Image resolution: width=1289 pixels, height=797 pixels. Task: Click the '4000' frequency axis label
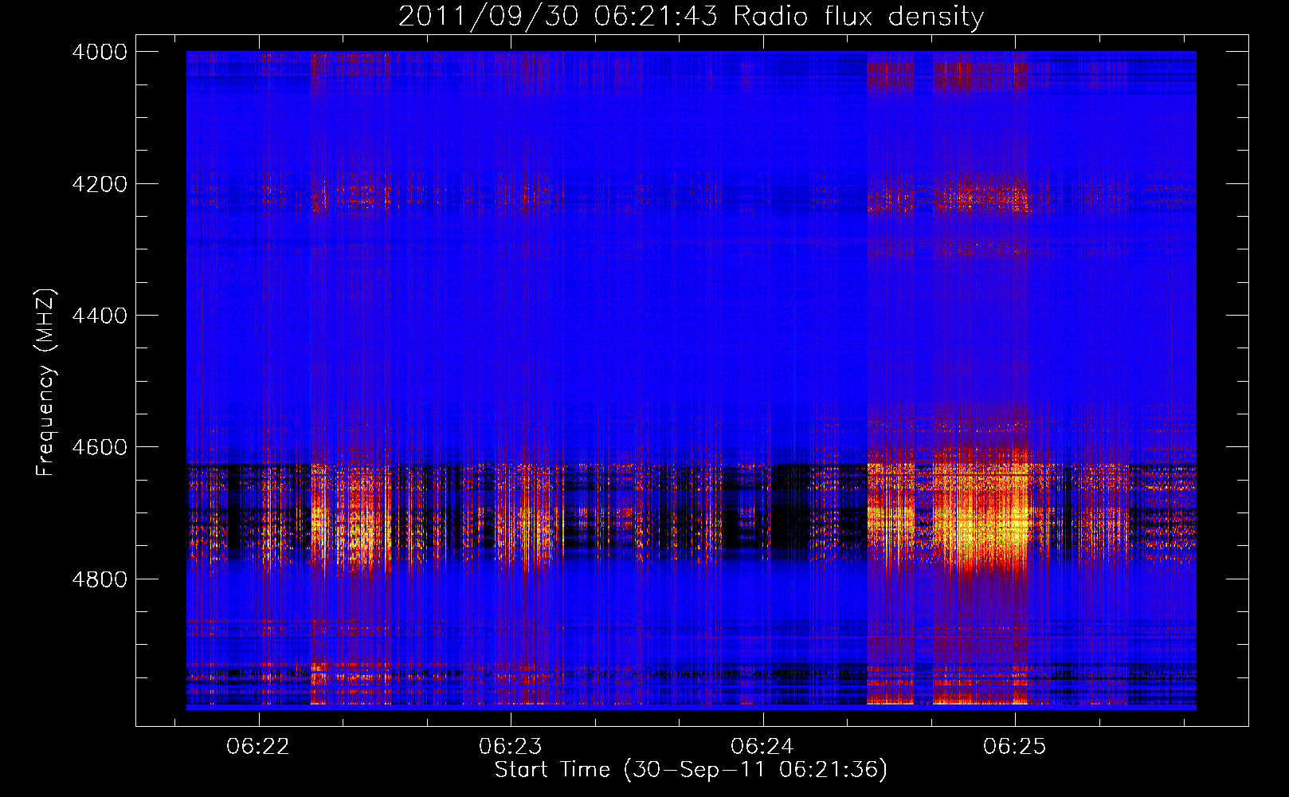(x=100, y=52)
